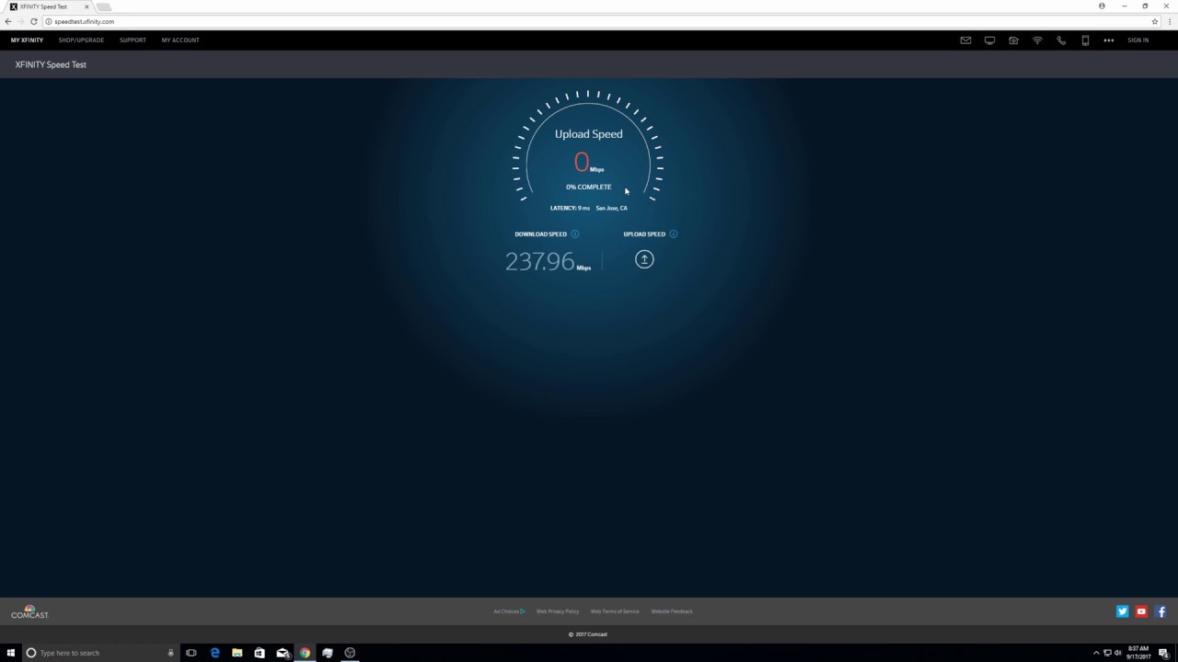The width and height of the screenshot is (1178, 662).
Task: Click the 0% COMPLETE progress text
Action: (x=589, y=187)
